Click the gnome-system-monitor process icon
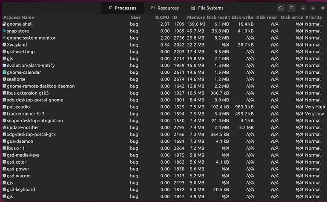Viewport: 327px width, 202px height. (x=4, y=38)
